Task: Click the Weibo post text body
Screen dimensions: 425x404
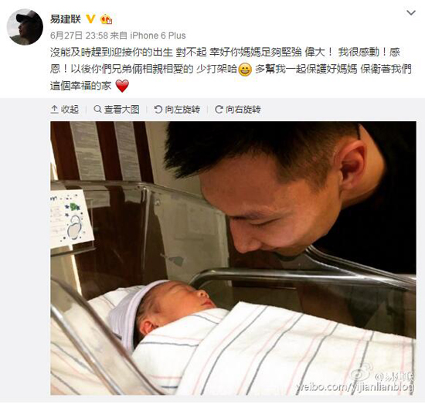Action: 231,69
